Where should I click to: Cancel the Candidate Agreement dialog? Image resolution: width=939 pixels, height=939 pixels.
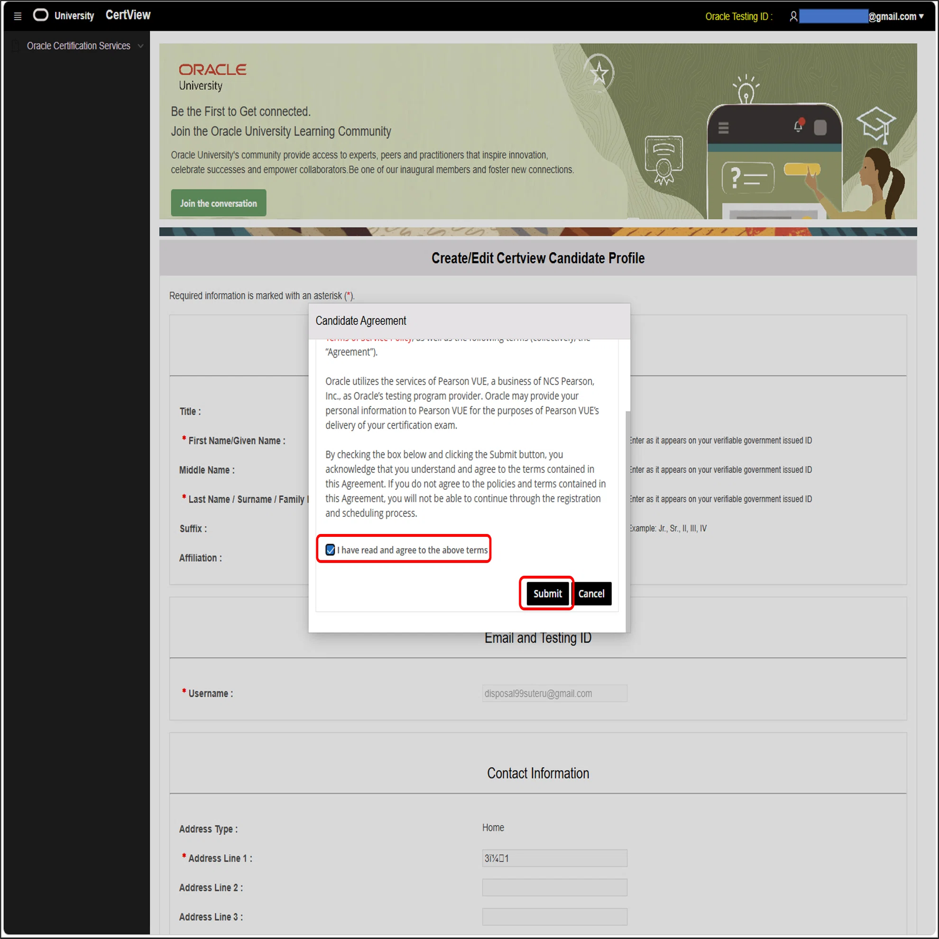pyautogui.click(x=591, y=593)
